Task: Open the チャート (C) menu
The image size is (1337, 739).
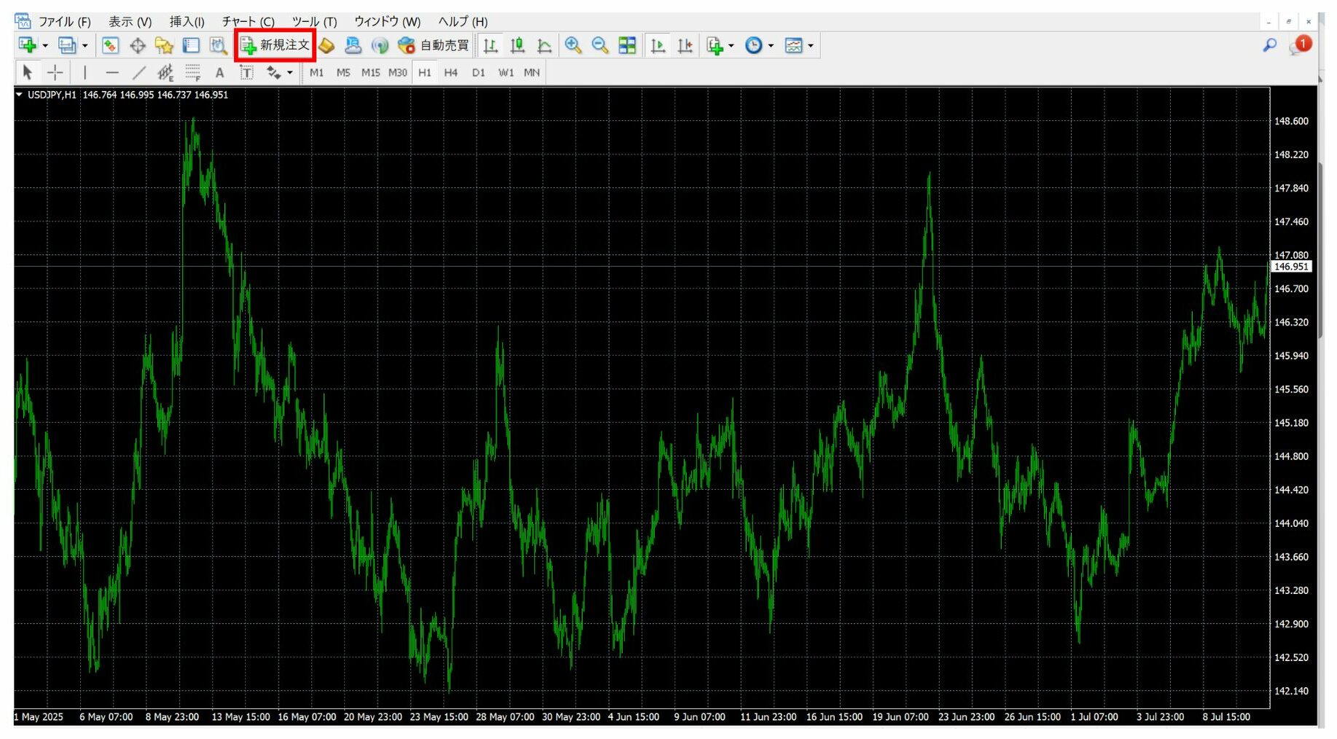Action: click(248, 22)
